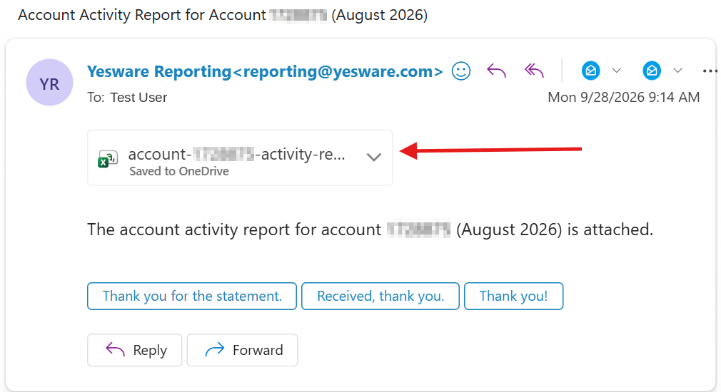Click the Excel file attachment icon
The width and height of the screenshot is (721, 392).
pyautogui.click(x=108, y=159)
